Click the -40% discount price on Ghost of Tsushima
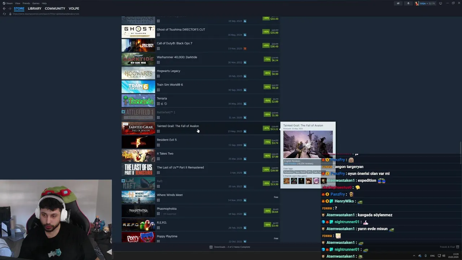 271,32
